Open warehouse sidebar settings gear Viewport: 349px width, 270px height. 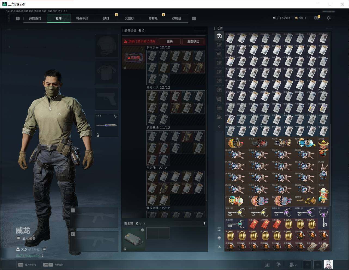pyautogui.click(x=219, y=127)
